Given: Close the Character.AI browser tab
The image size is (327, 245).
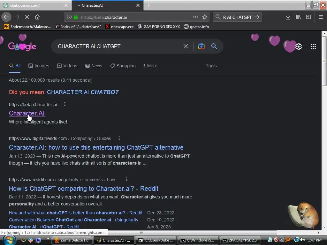Looking at the screenshot, I should (138, 5).
